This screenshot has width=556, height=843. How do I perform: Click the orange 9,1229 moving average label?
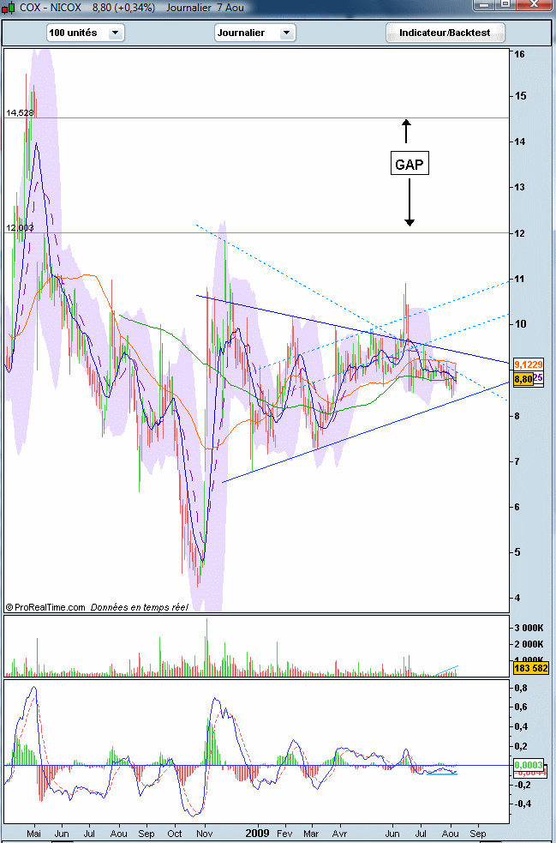coord(529,363)
